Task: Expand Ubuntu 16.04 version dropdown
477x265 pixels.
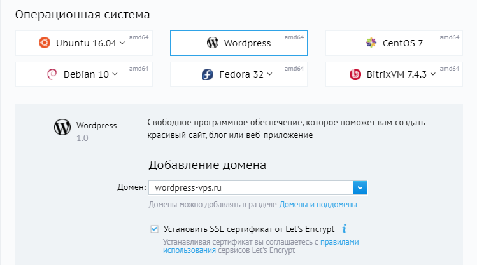Action: tap(123, 43)
